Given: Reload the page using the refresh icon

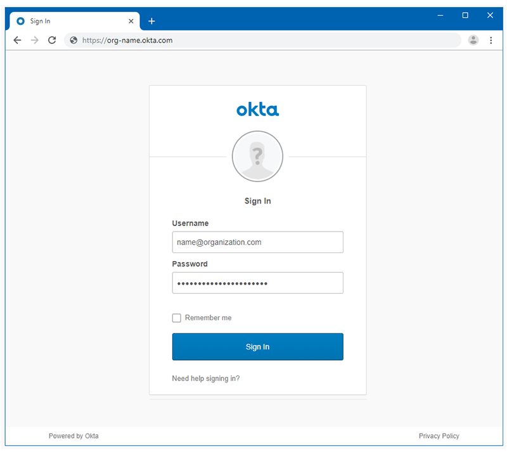Looking at the screenshot, I should tap(52, 40).
